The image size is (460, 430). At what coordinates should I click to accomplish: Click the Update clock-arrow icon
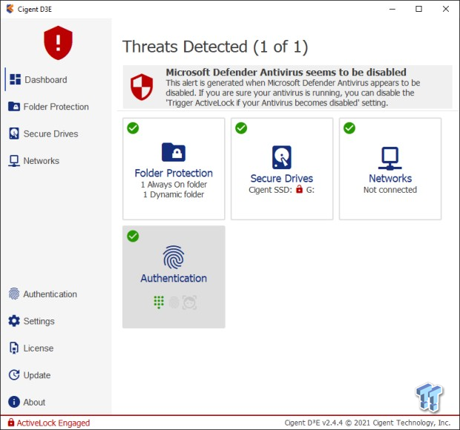(14, 375)
